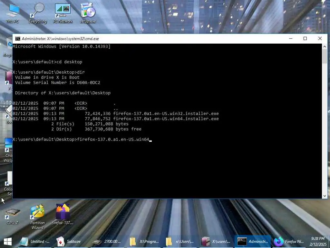
Task: Click the console scrollbar up arrow
Action: pos(325,46)
